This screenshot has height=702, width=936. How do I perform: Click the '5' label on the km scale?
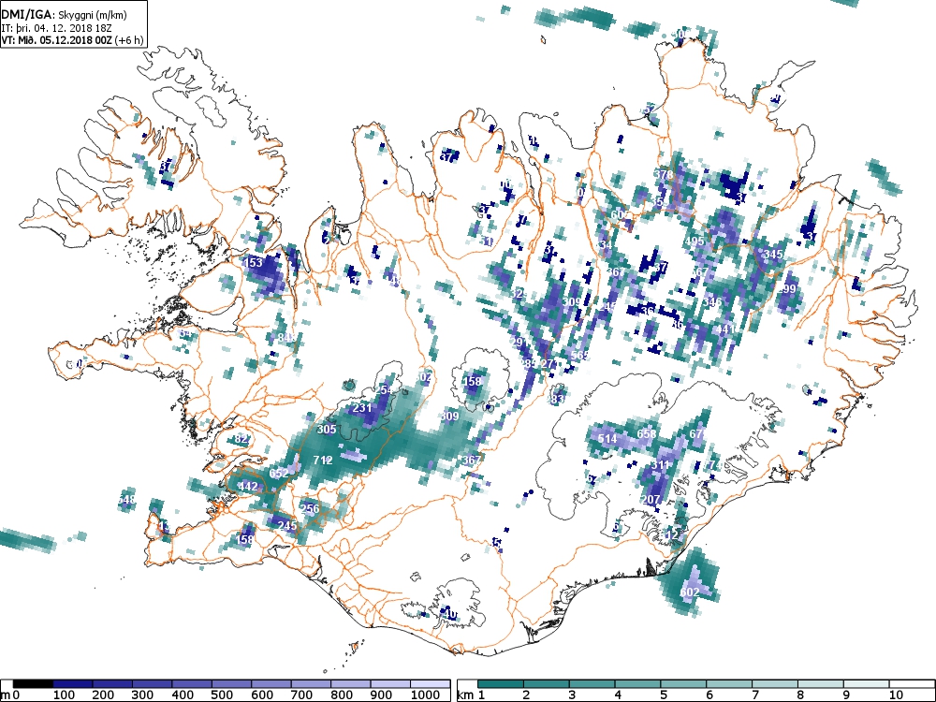pos(664,695)
